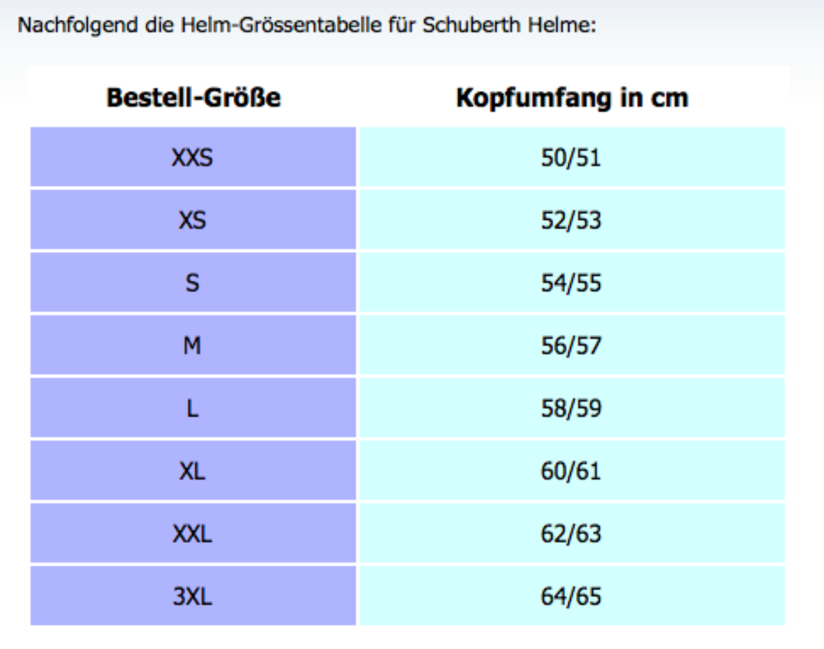Pick the 56/57 head circumference cell
824x649 pixels.
[x=571, y=346]
